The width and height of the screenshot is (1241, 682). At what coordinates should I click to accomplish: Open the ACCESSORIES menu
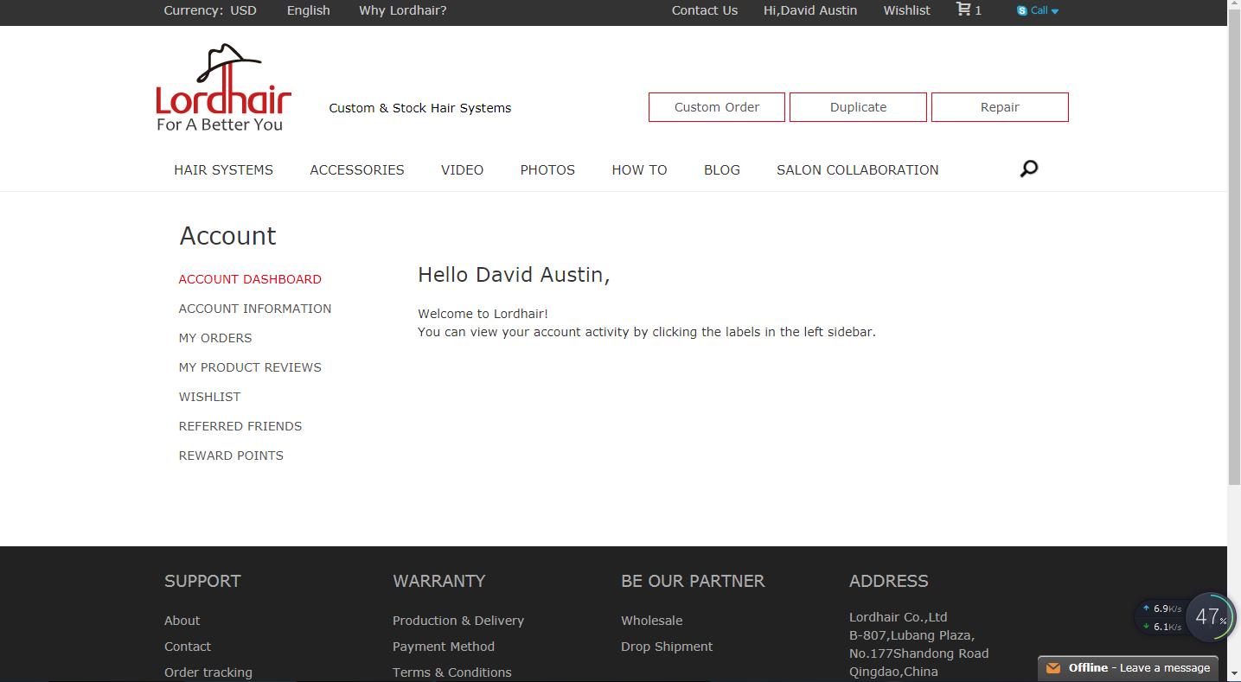pyautogui.click(x=357, y=169)
